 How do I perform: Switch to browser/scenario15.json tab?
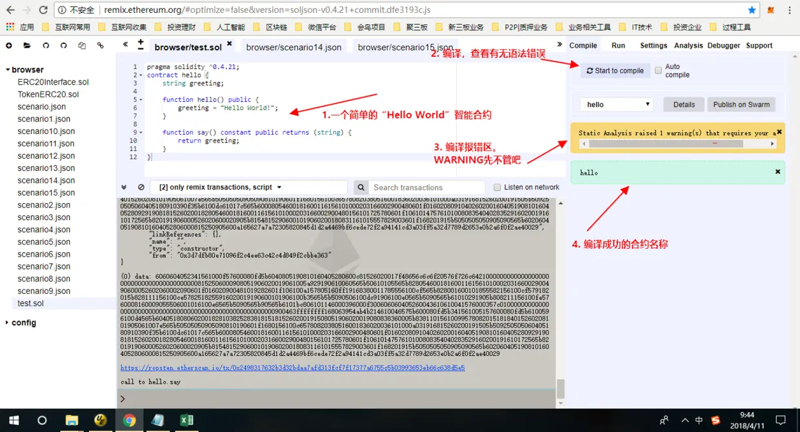tap(405, 48)
